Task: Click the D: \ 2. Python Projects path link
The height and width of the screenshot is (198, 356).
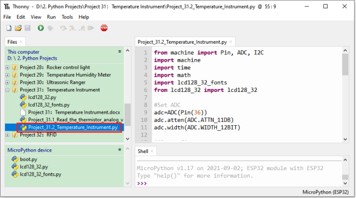Action: click(x=32, y=59)
